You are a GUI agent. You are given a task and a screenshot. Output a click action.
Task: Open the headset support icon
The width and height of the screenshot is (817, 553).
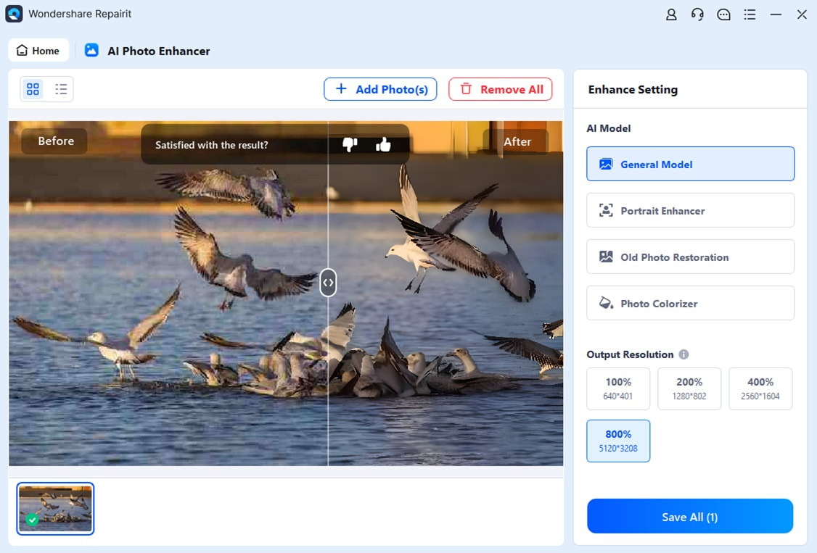(697, 14)
